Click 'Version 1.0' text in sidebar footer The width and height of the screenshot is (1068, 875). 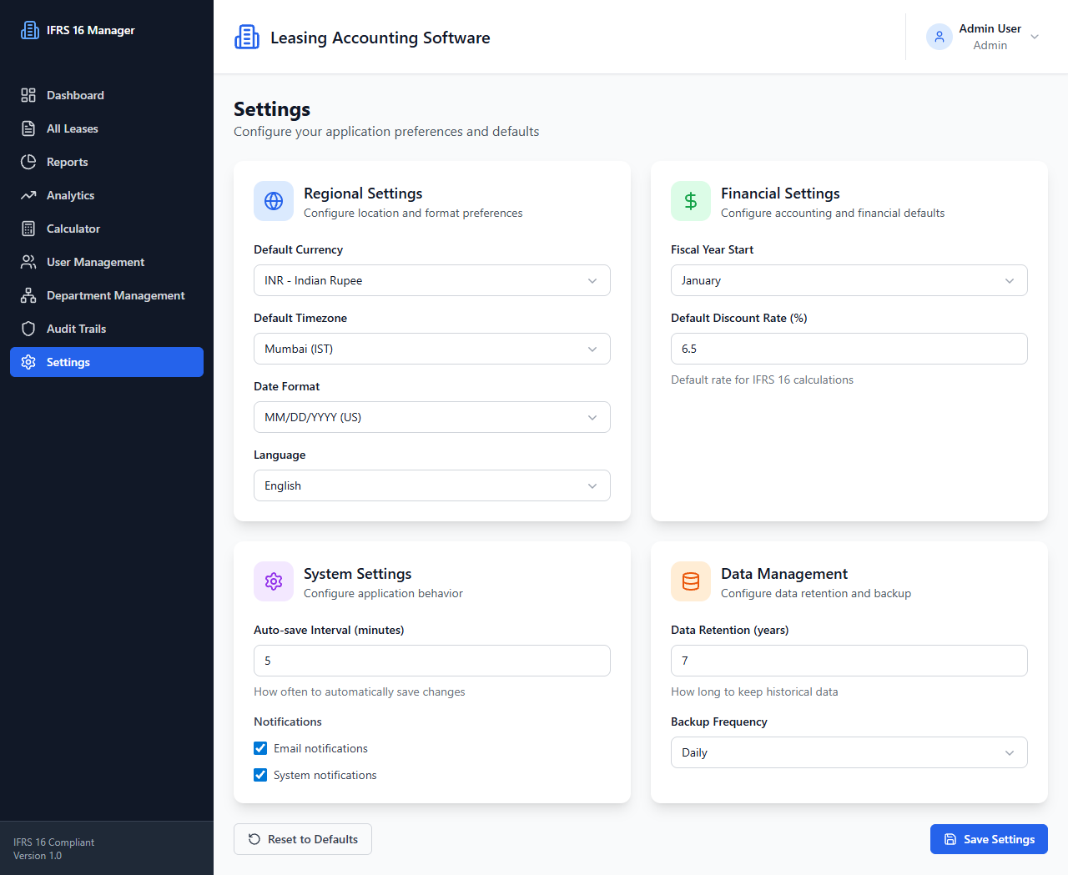point(38,856)
